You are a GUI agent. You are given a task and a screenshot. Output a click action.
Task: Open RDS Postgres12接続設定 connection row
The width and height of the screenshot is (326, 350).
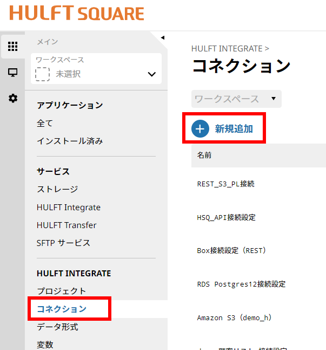(241, 284)
